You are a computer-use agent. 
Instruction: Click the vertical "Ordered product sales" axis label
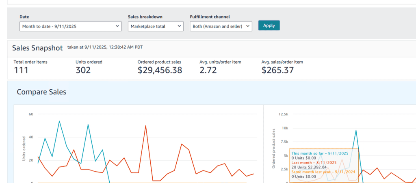click(273, 148)
